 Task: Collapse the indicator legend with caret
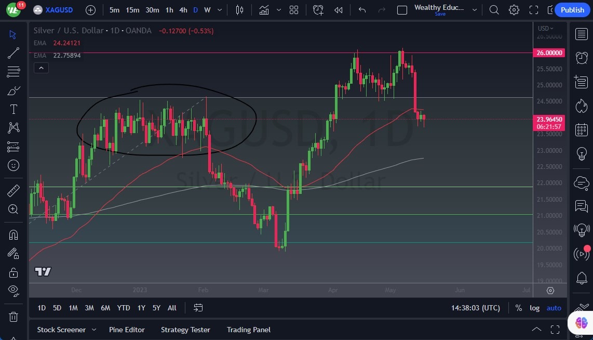(x=41, y=68)
